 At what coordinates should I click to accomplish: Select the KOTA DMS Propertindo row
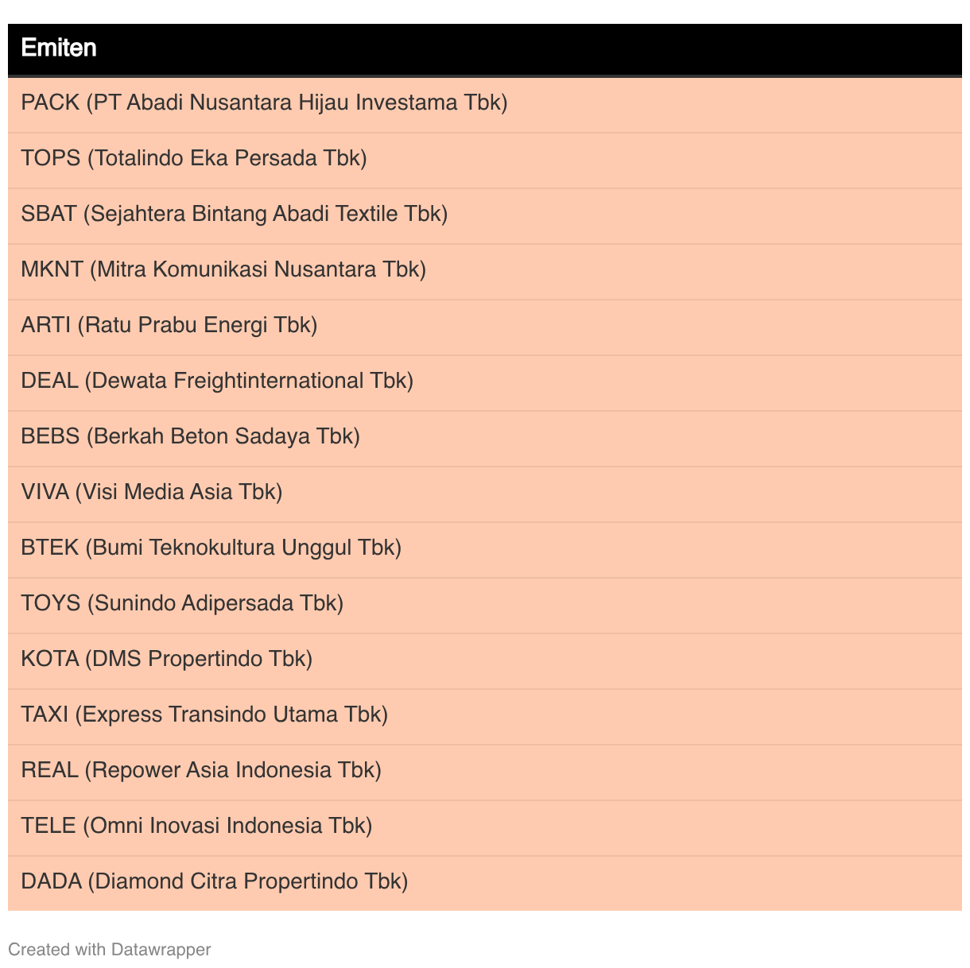[167, 659]
